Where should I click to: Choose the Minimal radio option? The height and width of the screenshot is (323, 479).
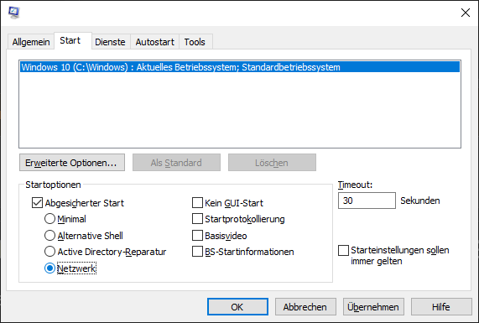49,219
